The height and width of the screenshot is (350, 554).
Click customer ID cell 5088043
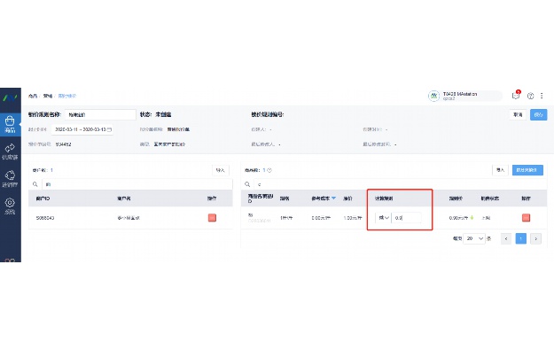pyautogui.click(x=45, y=218)
